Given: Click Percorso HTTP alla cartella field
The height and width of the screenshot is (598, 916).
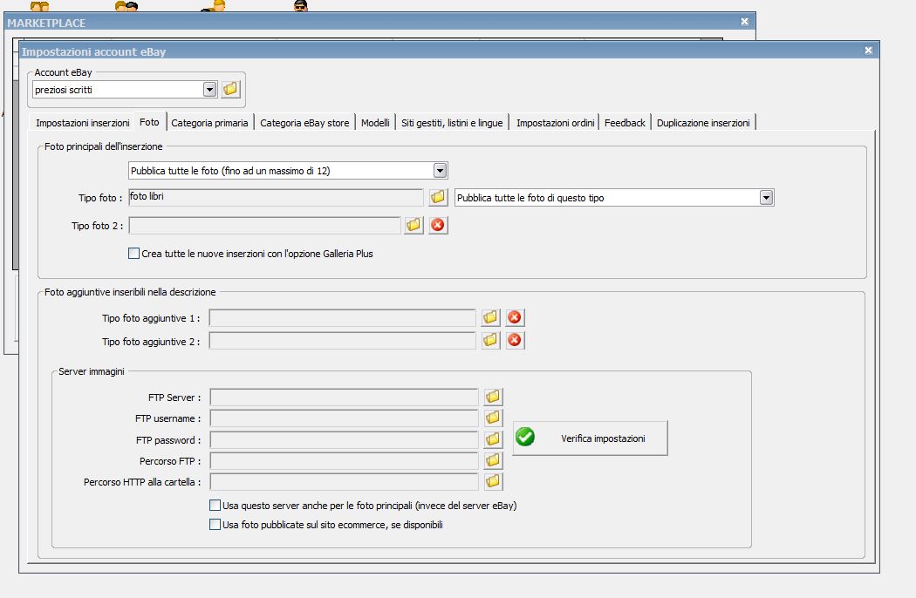Looking at the screenshot, I should (344, 482).
